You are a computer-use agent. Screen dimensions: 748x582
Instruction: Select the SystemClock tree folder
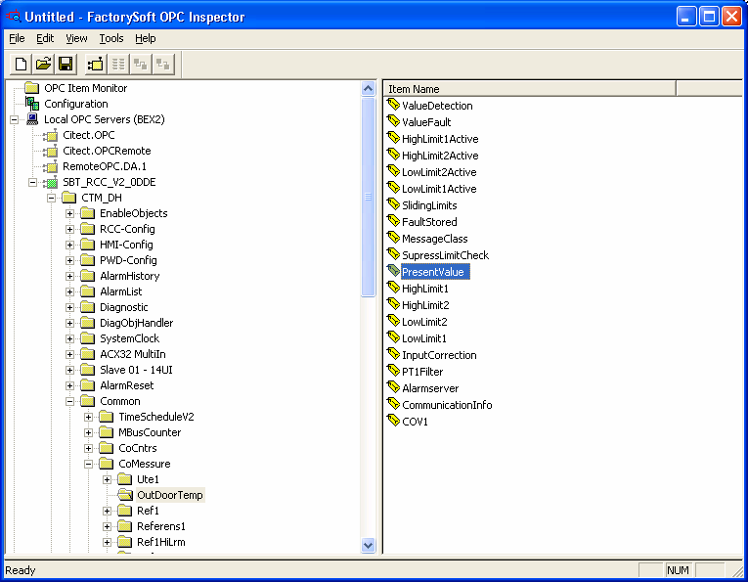(129, 338)
